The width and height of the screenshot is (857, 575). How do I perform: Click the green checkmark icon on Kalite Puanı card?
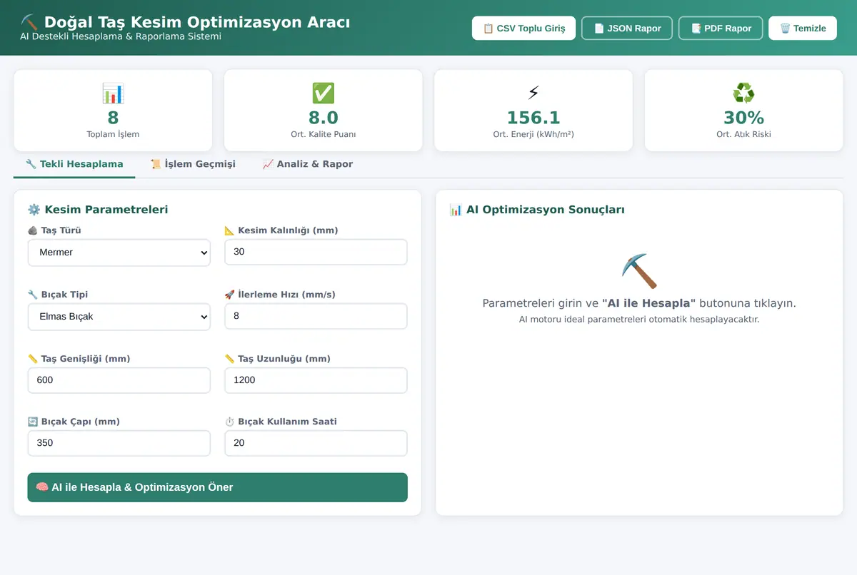324,93
